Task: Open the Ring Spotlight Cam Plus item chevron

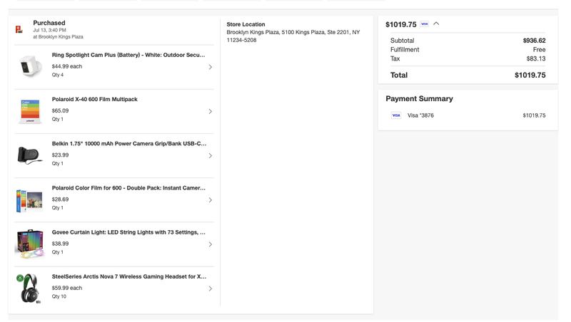Action: pyautogui.click(x=210, y=67)
